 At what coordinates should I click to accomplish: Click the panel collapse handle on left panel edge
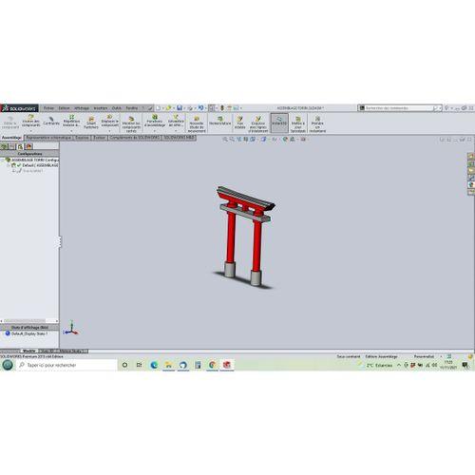tap(60, 242)
